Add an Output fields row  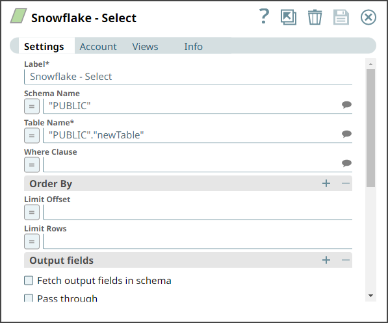[x=326, y=260]
